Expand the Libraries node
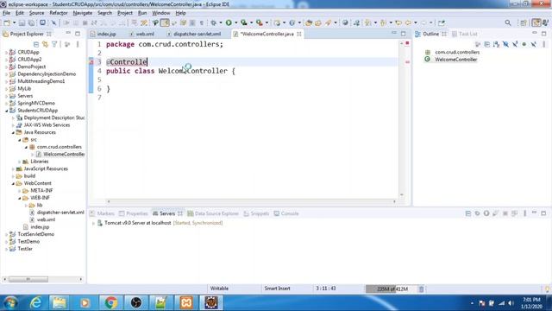 (20, 162)
